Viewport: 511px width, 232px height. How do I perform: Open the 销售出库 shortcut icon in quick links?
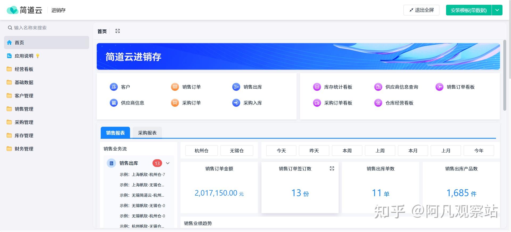tap(236, 87)
